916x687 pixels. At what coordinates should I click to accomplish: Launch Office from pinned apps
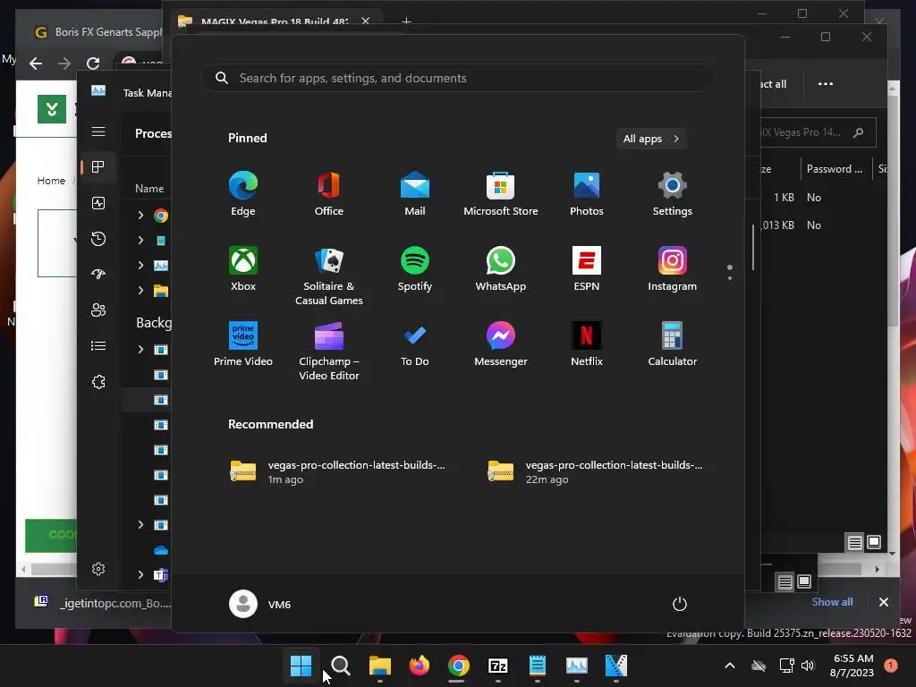(329, 193)
